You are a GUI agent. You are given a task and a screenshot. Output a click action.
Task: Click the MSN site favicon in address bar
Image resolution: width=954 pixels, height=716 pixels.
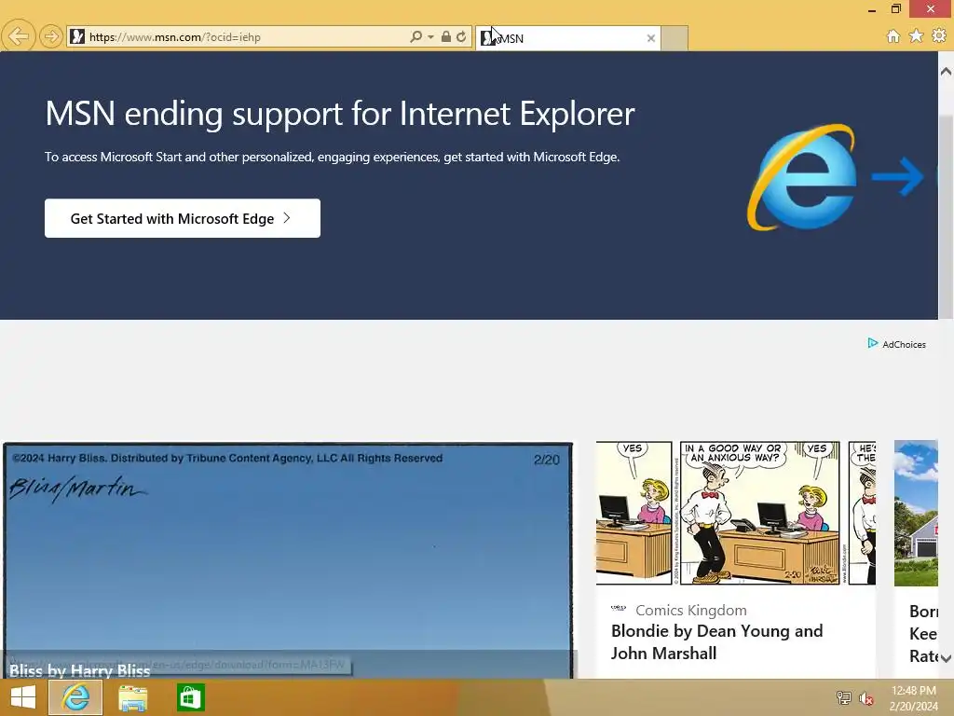(x=77, y=36)
